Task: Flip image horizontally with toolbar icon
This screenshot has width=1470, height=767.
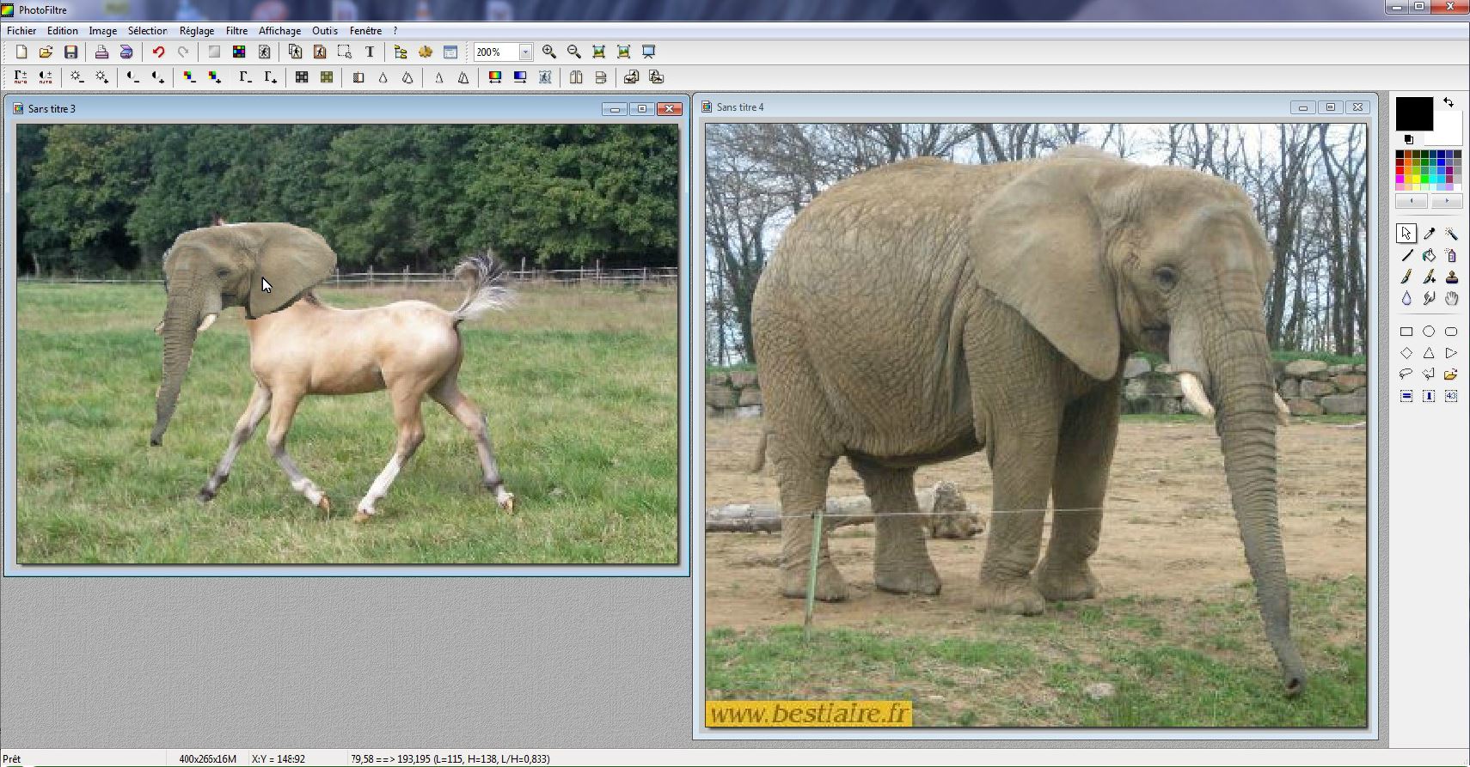Action: (x=576, y=77)
